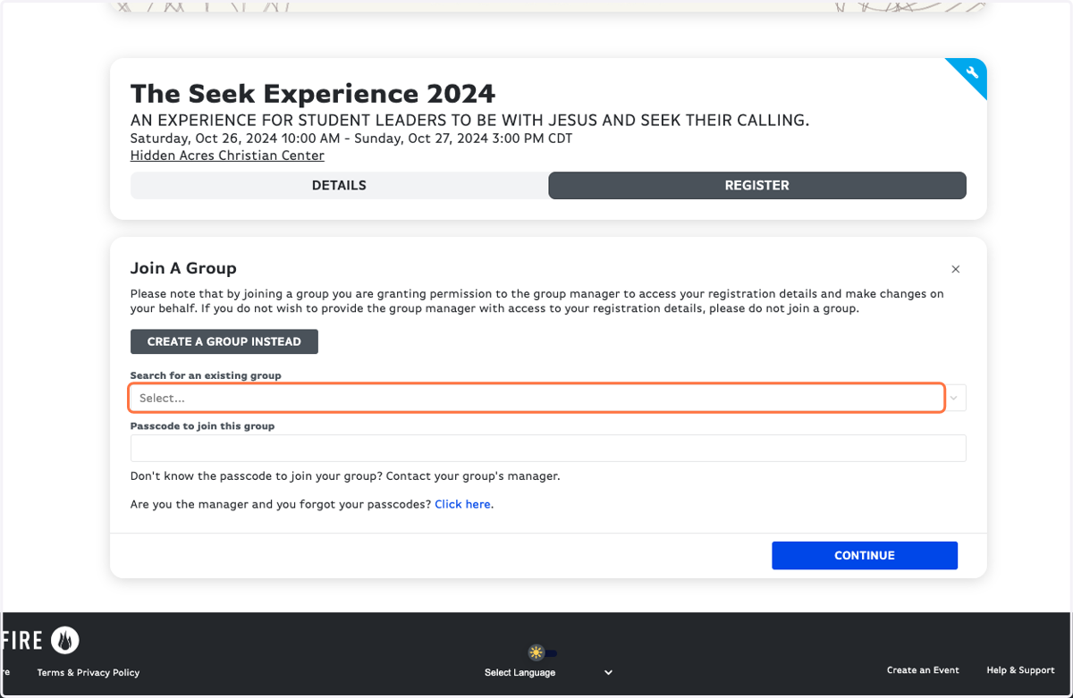Click 'The Seek Experience 2024' heading
This screenshot has width=1073, height=698.
click(313, 93)
